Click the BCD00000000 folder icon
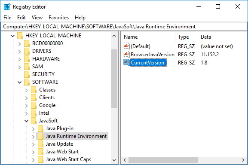This screenshot has height=165, width=248. [x=27, y=43]
